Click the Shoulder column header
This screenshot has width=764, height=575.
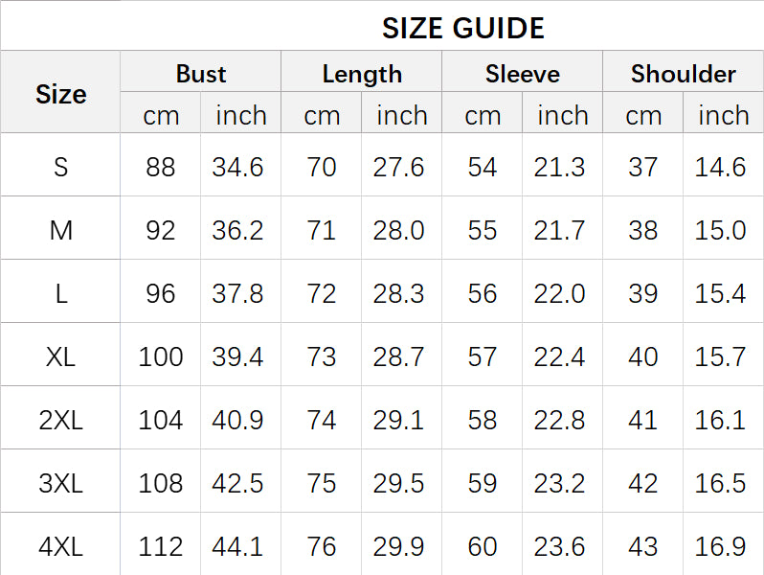click(x=684, y=74)
